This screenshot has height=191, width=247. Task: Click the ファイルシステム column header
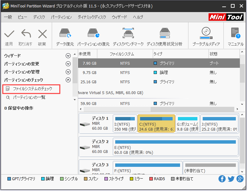[x=121, y=54]
